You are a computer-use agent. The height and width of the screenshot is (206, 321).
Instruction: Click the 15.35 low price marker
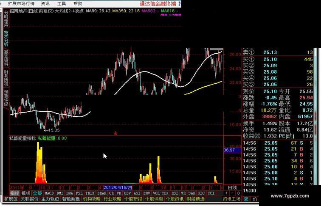point(52,130)
